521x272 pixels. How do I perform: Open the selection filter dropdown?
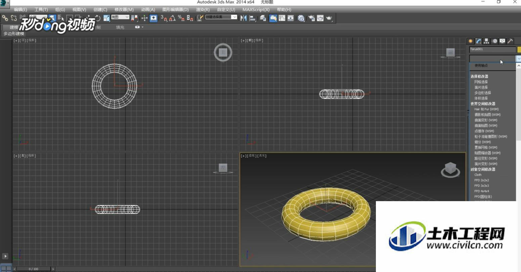coord(38,17)
